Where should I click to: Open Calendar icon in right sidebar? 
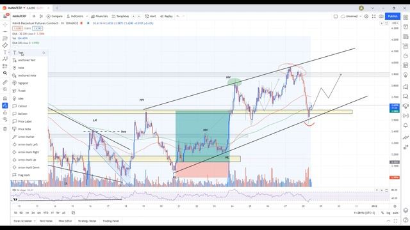coord(406,65)
